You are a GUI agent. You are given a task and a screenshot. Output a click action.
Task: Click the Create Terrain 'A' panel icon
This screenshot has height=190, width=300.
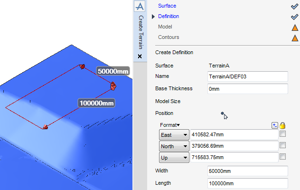click(x=140, y=6)
